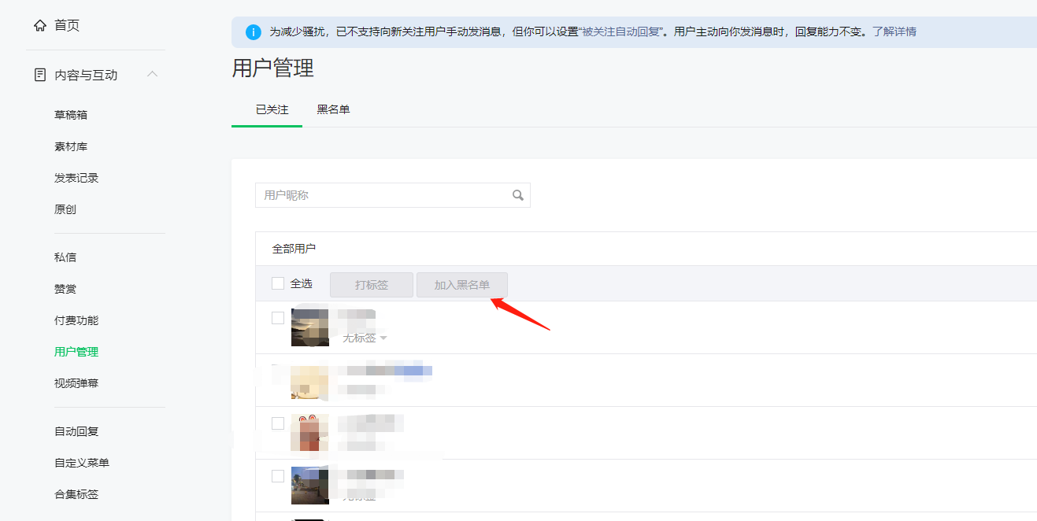This screenshot has height=521, width=1037.
Task: Open 赞赏 in the sidebar
Action: [x=65, y=289]
